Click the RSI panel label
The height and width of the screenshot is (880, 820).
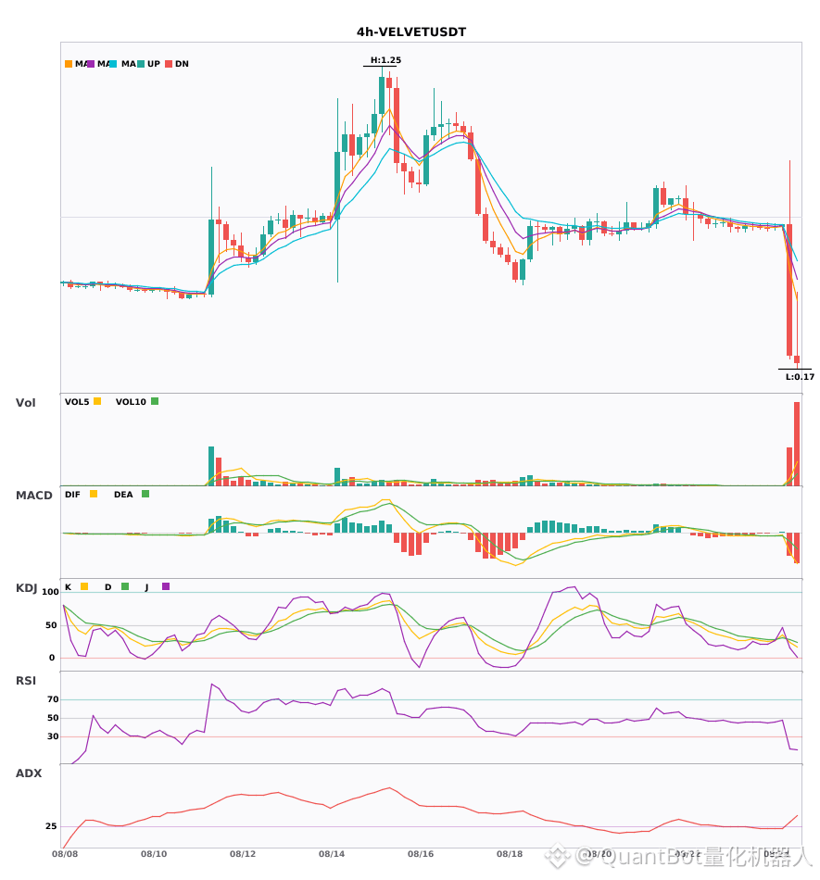[x=26, y=681]
